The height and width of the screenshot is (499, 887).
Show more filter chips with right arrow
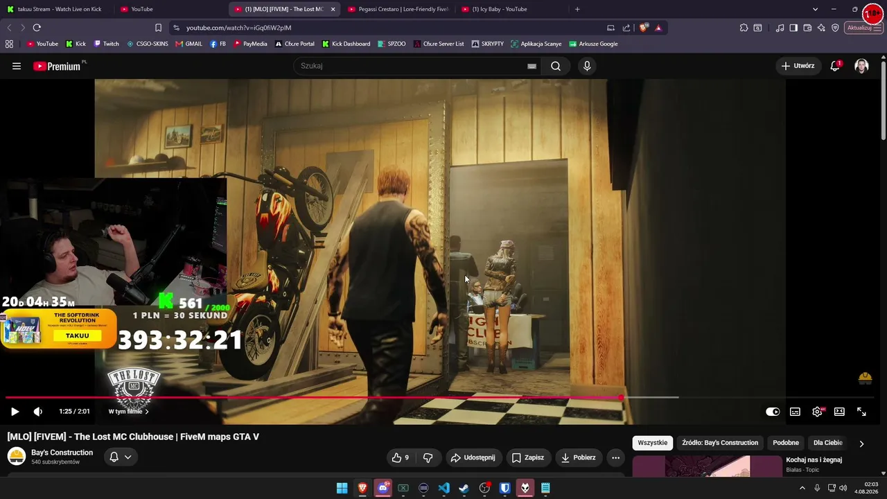(x=861, y=444)
